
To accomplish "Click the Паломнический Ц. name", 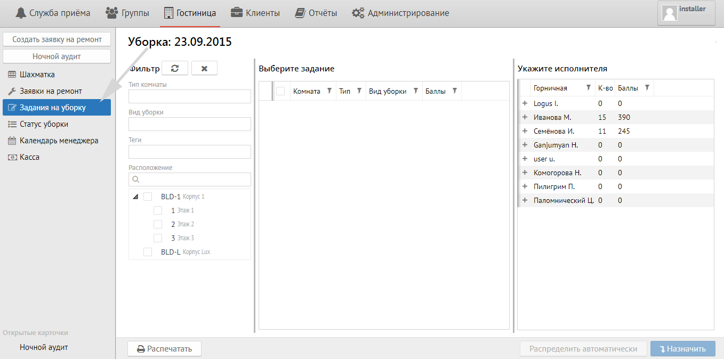I will [564, 200].
